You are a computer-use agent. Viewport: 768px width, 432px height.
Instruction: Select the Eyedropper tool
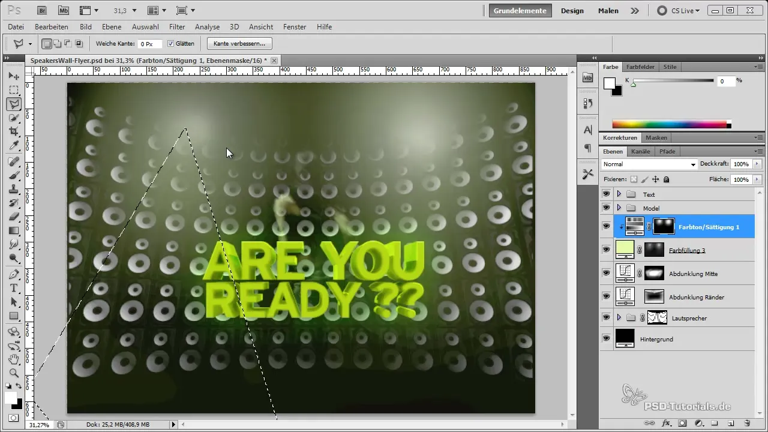click(14, 145)
